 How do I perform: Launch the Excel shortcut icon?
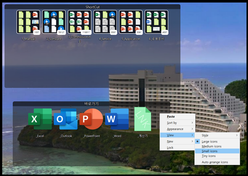40,119
